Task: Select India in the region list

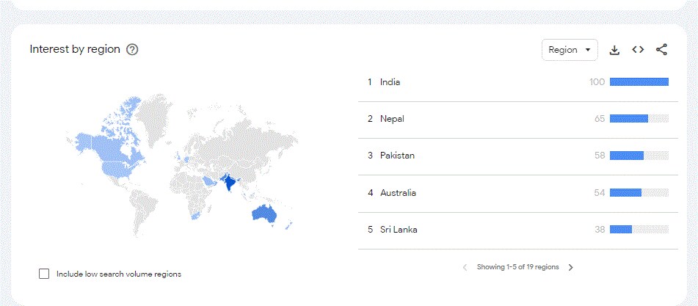Action: pos(390,82)
